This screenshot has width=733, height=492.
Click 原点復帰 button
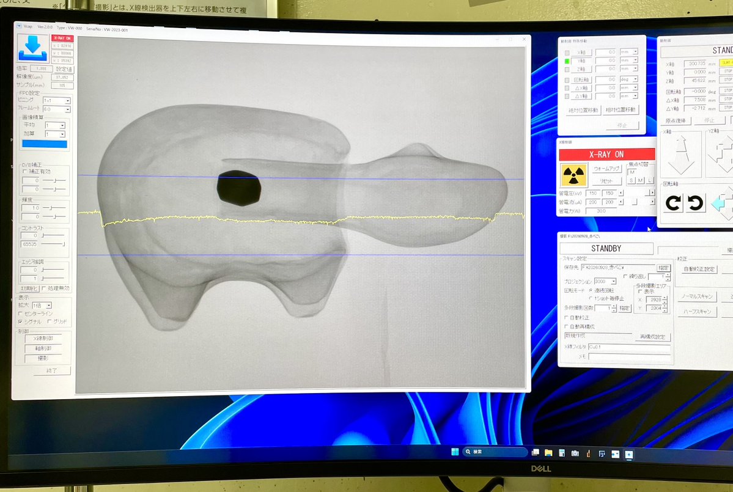click(x=676, y=120)
